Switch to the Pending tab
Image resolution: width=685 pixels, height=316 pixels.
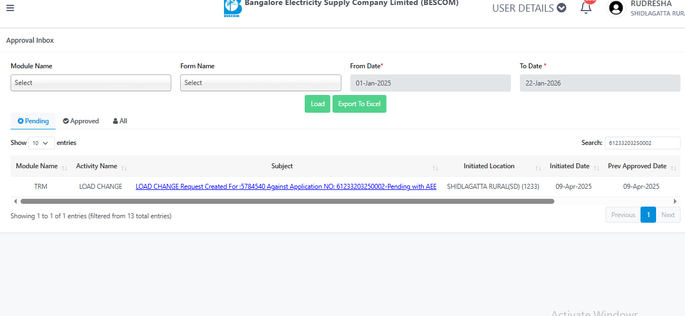pyautogui.click(x=33, y=121)
